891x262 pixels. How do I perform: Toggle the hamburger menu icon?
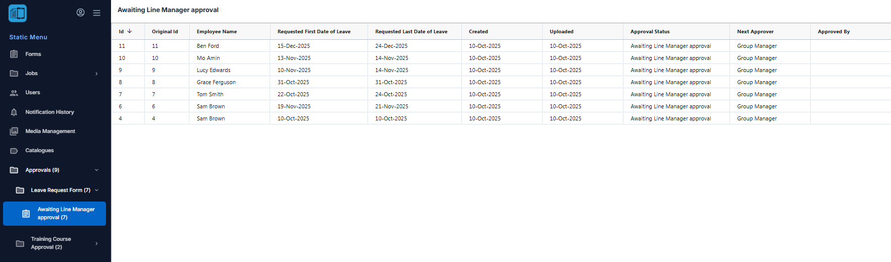tap(96, 13)
